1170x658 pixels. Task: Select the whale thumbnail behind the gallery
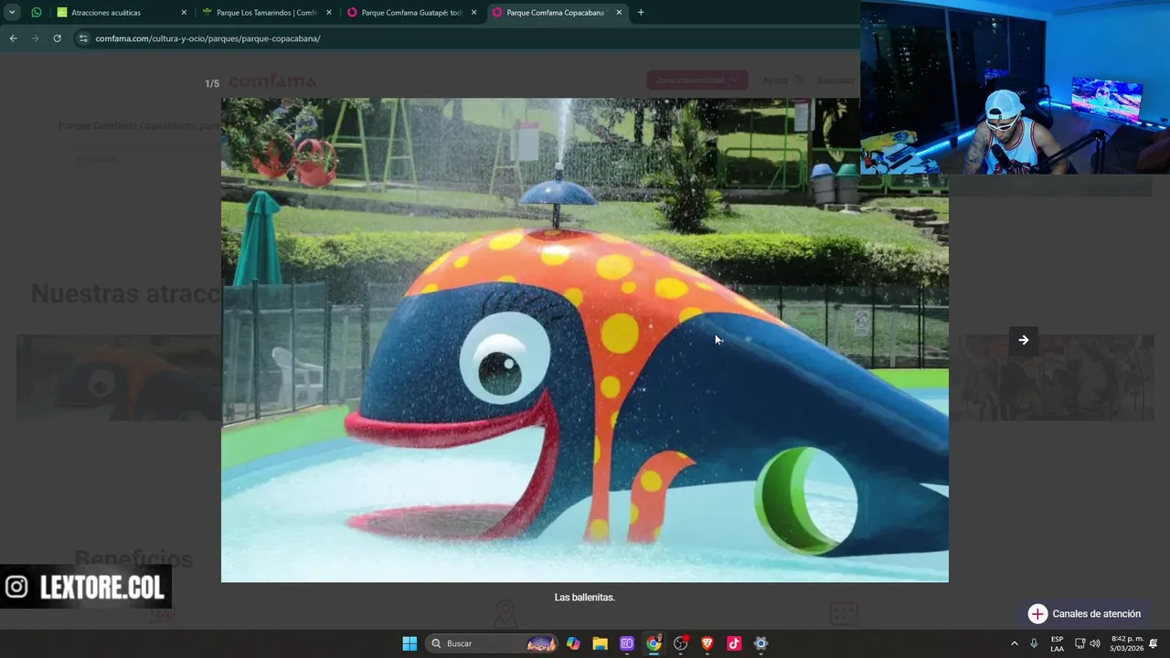(x=119, y=377)
